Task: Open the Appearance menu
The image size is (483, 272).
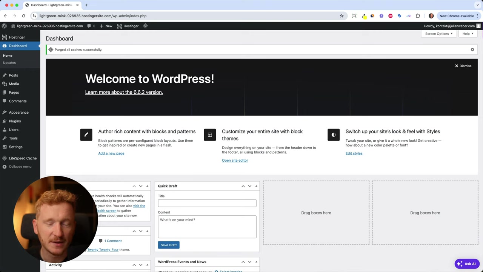Action: pos(20,113)
